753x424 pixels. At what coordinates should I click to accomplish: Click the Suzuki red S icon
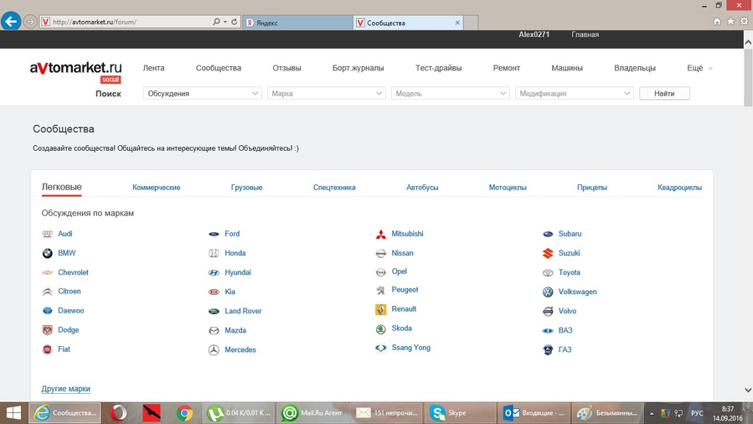point(548,253)
